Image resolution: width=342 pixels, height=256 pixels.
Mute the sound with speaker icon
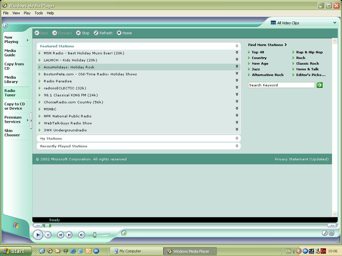tap(81, 235)
